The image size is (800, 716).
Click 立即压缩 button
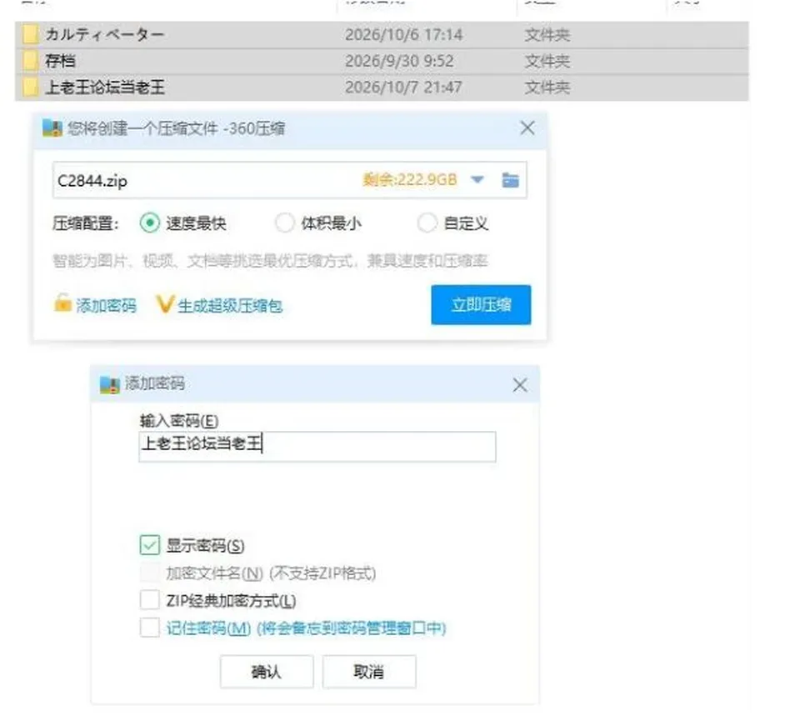click(481, 305)
